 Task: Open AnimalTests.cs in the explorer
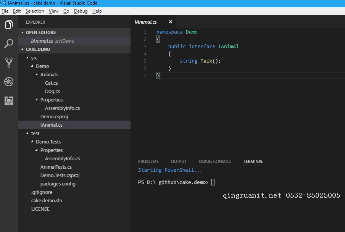coord(56,167)
